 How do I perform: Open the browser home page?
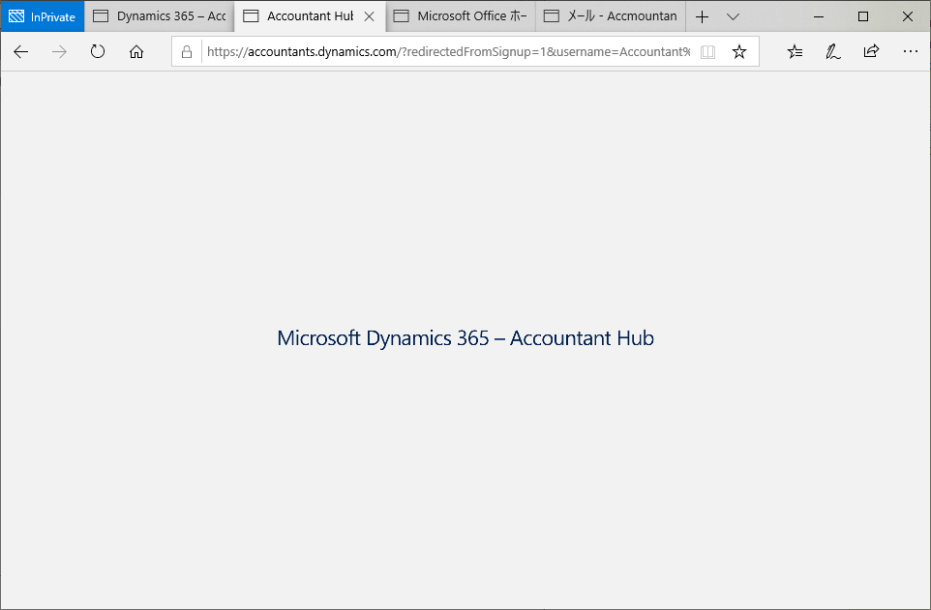pyautogui.click(x=136, y=52)
